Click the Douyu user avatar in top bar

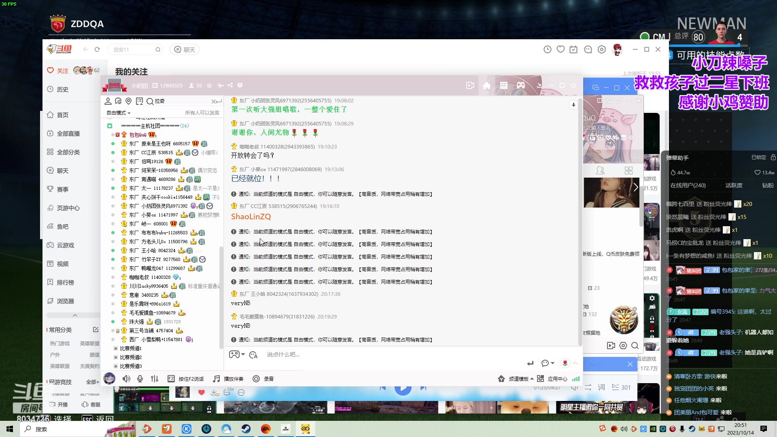[617, 49]
